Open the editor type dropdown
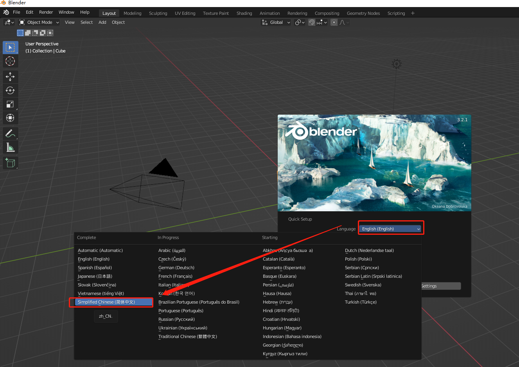 click(x=9, y=22)
